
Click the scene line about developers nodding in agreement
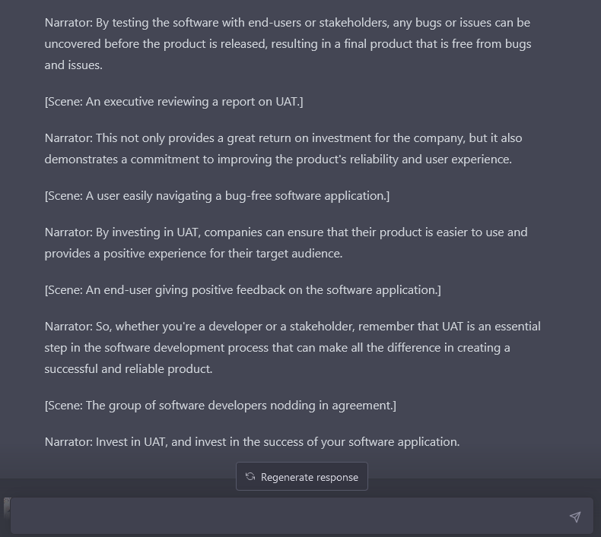click(220, 405)
